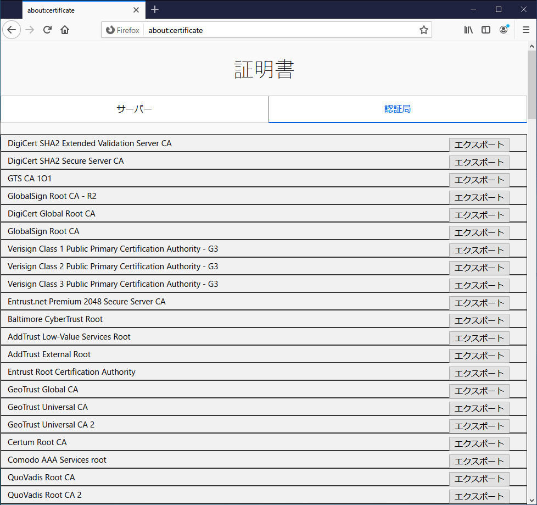Select 'Baltimore CyberTrust Root' entry text
537x505 pixels.
(55, 319)
